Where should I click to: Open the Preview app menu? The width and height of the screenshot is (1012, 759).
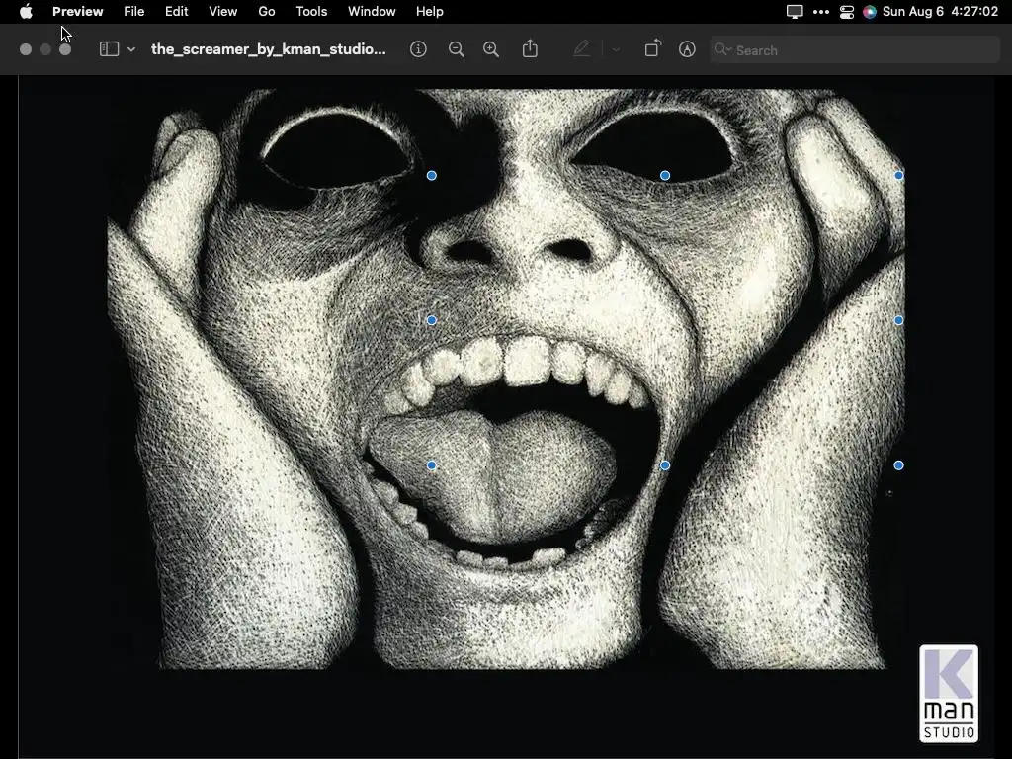click(77, 11)
